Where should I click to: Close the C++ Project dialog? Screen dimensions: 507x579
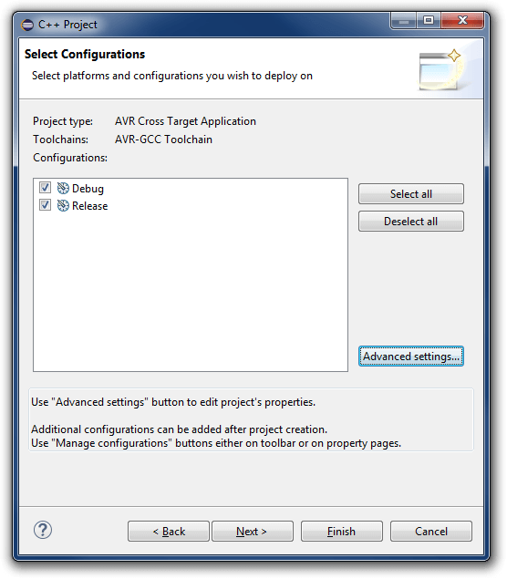pos(462,21)
